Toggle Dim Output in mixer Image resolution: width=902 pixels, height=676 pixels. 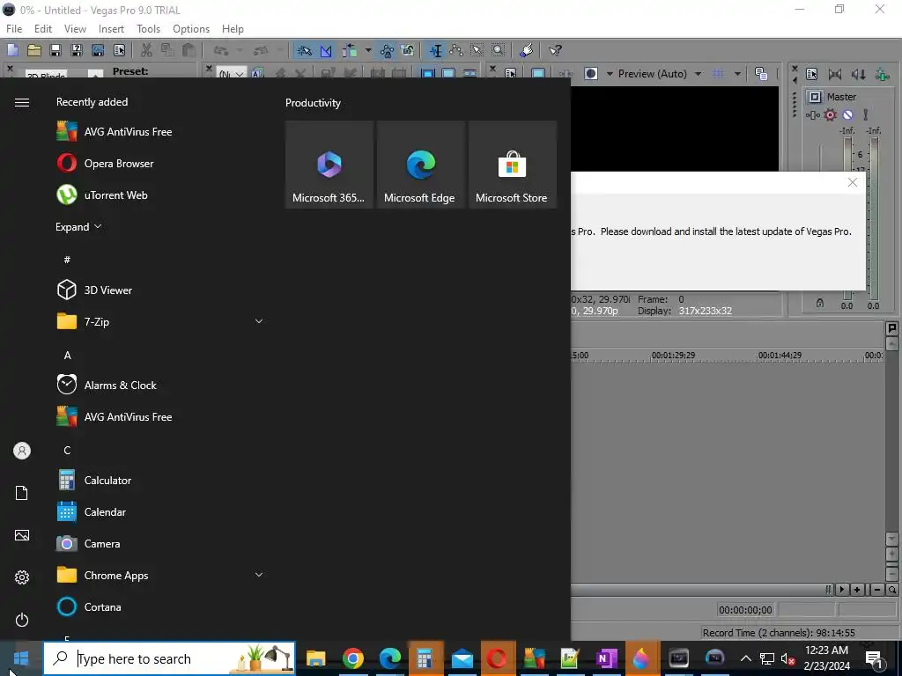coord(858,74)
